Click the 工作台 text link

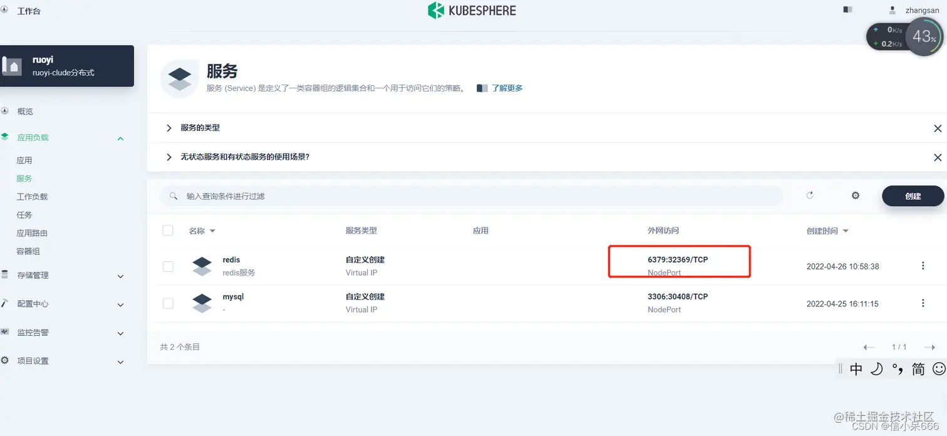pos(29,11)
